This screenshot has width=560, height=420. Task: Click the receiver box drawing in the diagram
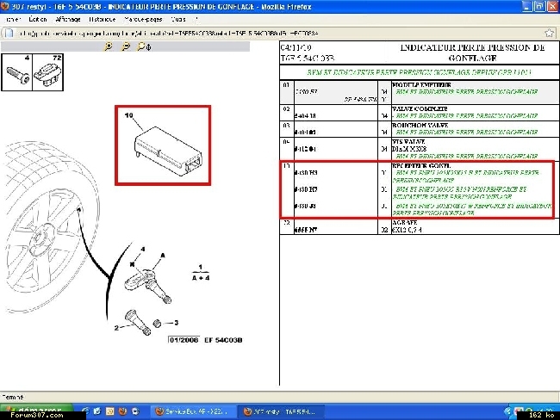point(168,151)
